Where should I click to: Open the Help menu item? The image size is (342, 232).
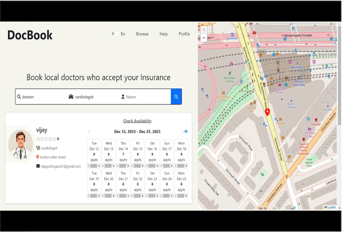point(164,34)
